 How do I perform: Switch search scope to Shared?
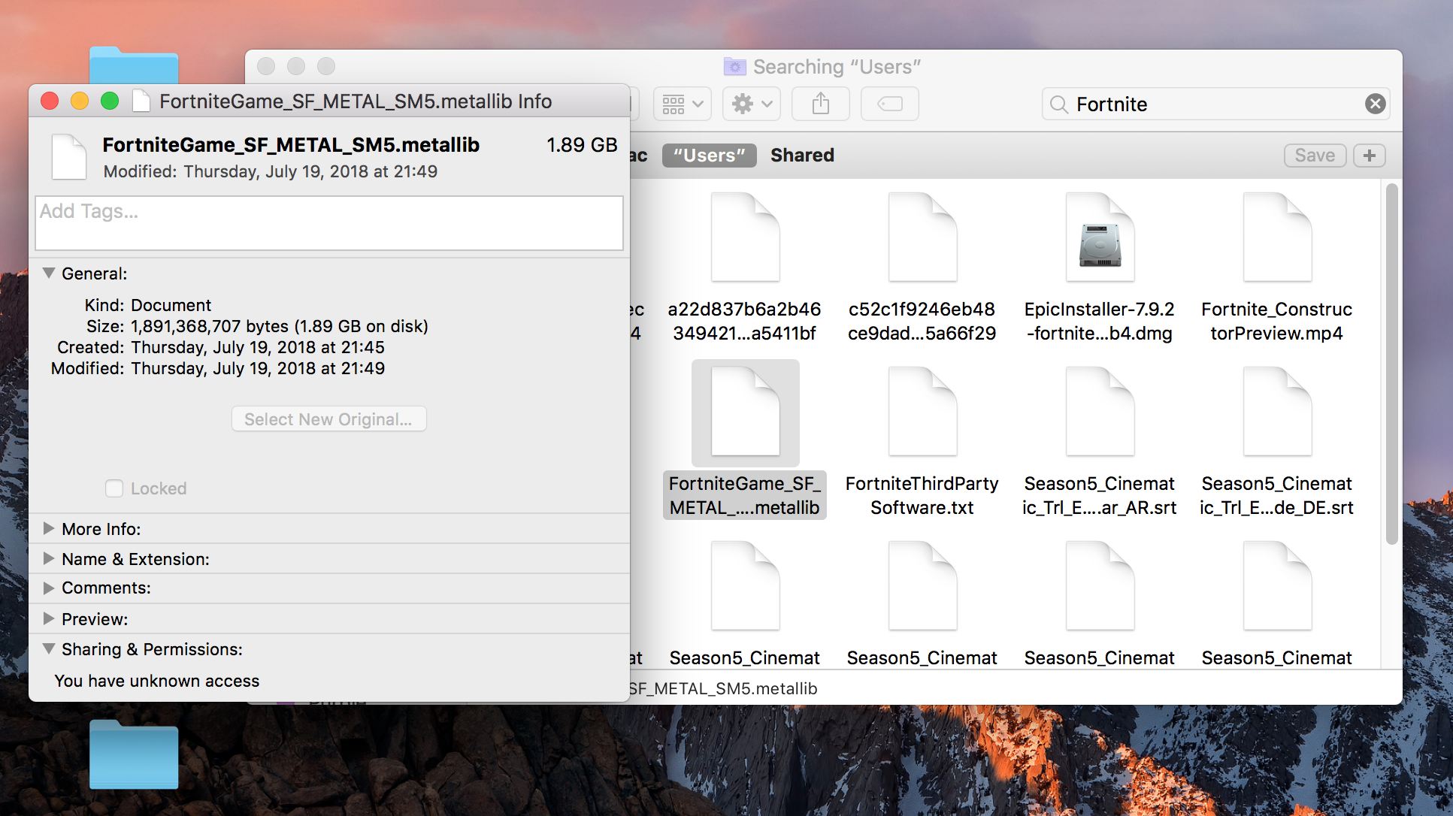(802, 156)
